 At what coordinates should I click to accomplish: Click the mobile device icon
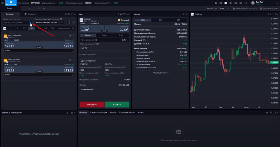pyautogui.click(x=246, y=3)
